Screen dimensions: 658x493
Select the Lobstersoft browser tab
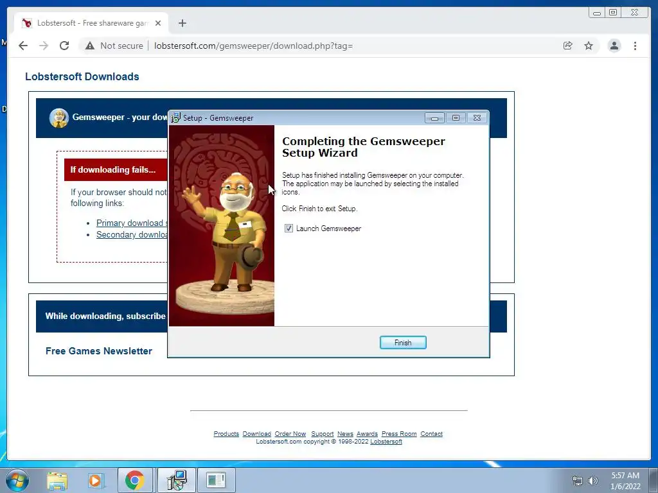pyautogui.click(x=91, y=23)
